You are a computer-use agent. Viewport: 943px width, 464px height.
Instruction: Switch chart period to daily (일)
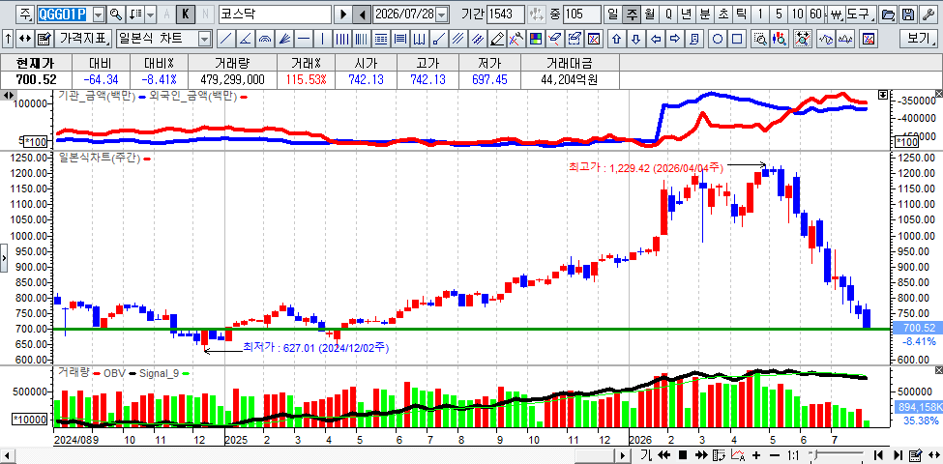[612, 14]
